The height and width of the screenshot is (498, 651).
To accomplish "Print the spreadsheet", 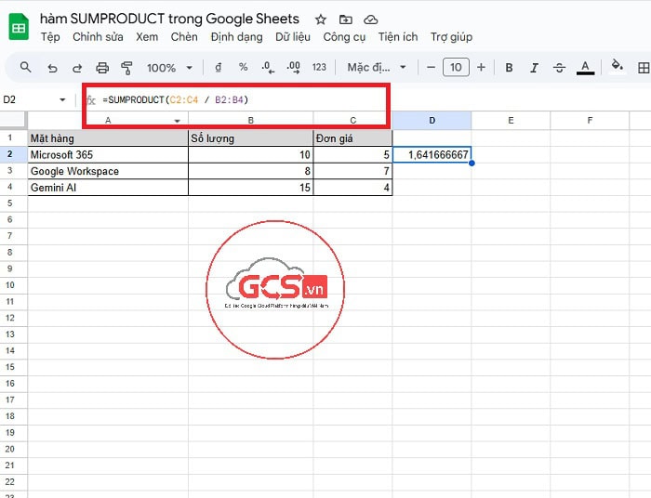I will point(102,68).
